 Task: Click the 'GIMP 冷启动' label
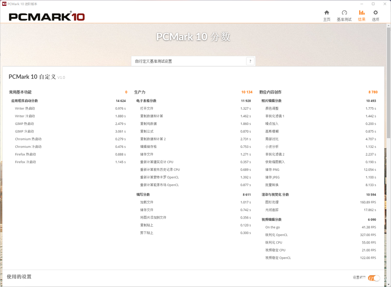(24, 131)
